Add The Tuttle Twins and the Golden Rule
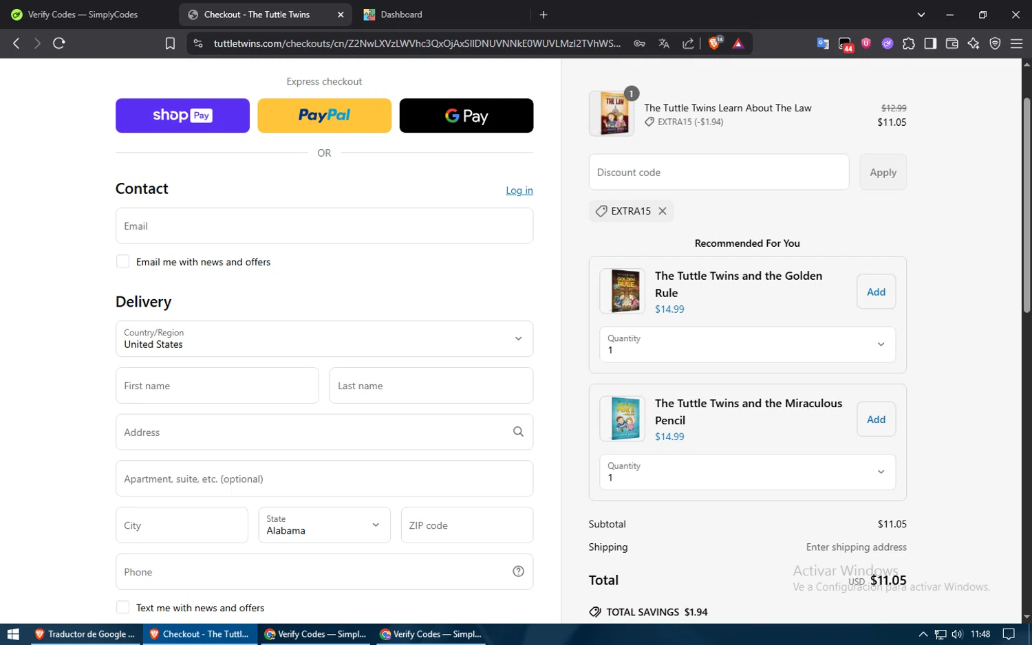The height and width of the screenshot is (645, 1032). [x=876, y=292]
